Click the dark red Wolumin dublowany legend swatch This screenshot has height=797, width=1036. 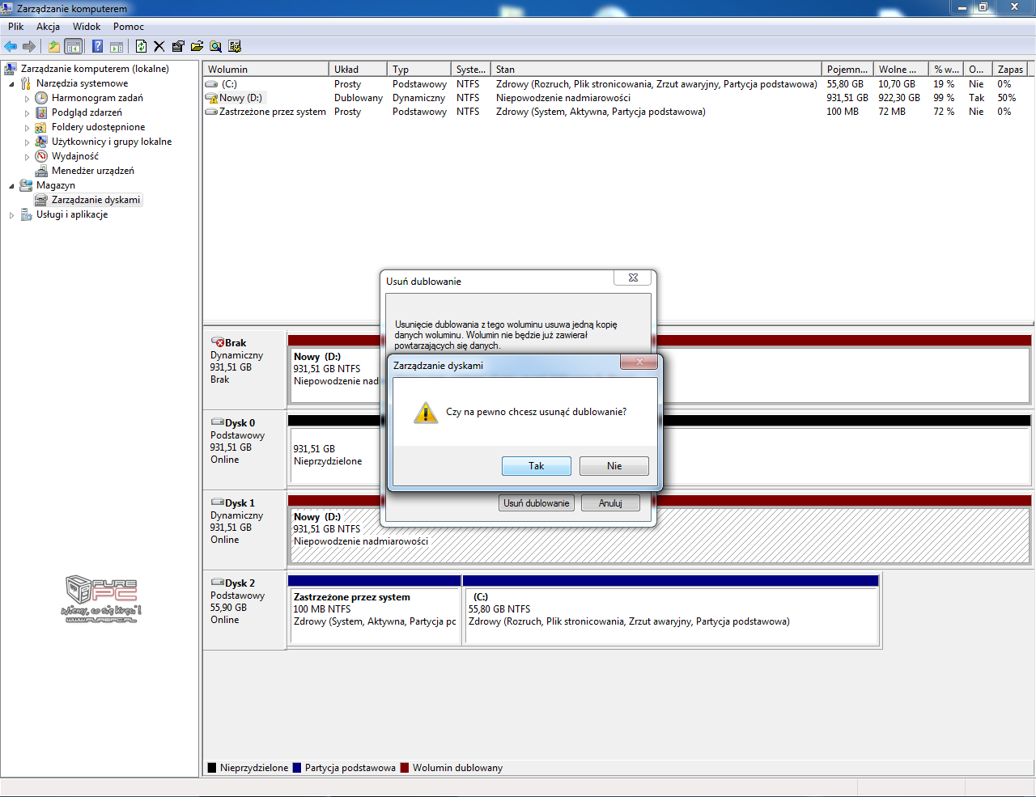[x=405, y=768]
